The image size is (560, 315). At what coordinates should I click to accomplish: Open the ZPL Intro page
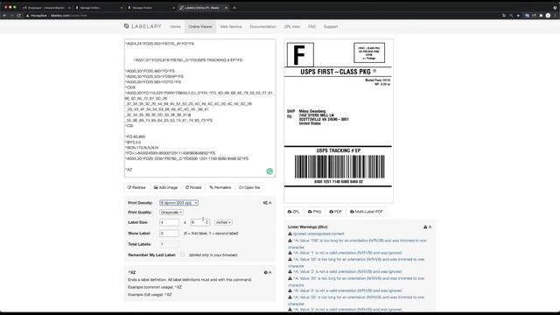[291, 27]
